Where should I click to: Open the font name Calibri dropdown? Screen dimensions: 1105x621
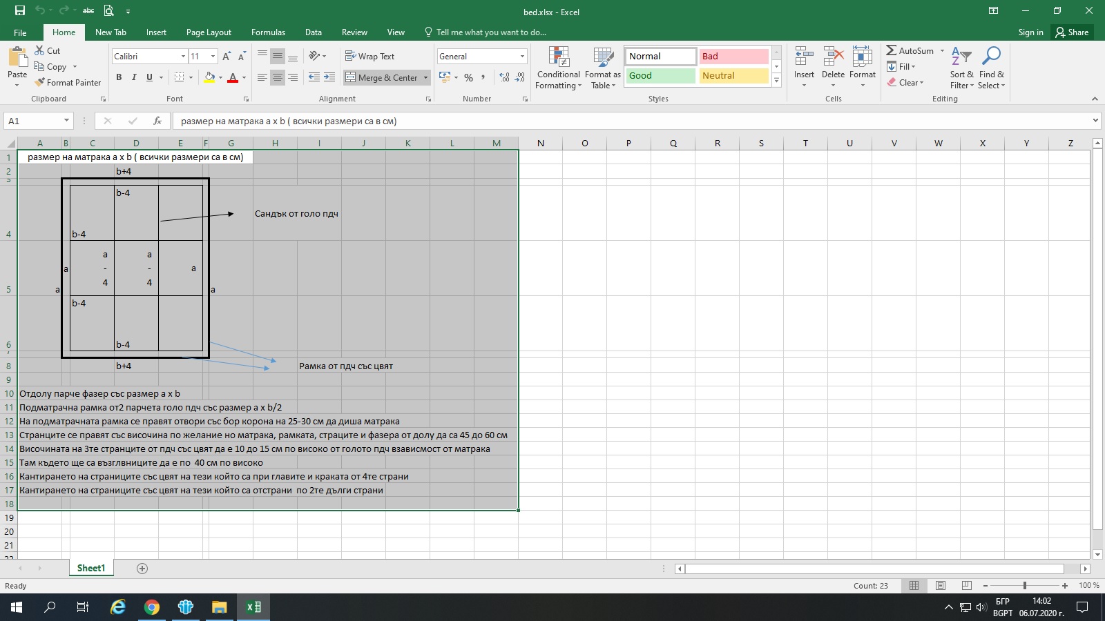(183, 57)
